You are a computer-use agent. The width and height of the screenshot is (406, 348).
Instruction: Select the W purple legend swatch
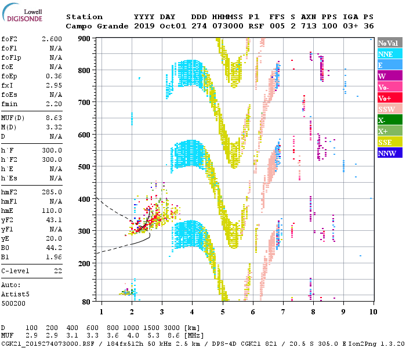(x=390, y=76)
